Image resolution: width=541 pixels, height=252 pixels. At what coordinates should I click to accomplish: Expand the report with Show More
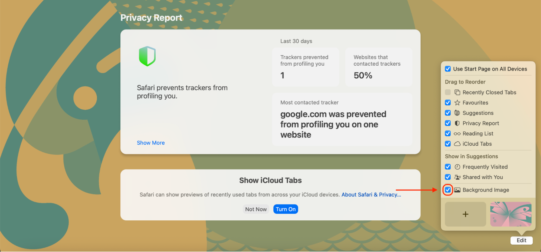tap(151, 143)
